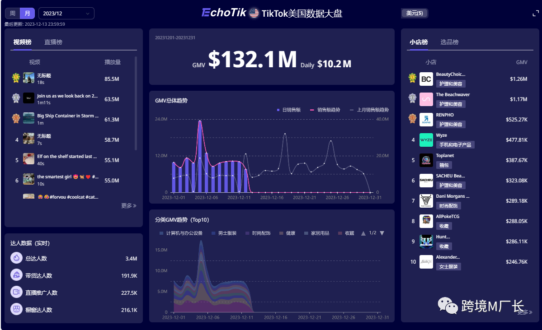This screenshot has width=542, height=330.
Task: Open the 2023/12 date dropdown
Action: (66, 14)
